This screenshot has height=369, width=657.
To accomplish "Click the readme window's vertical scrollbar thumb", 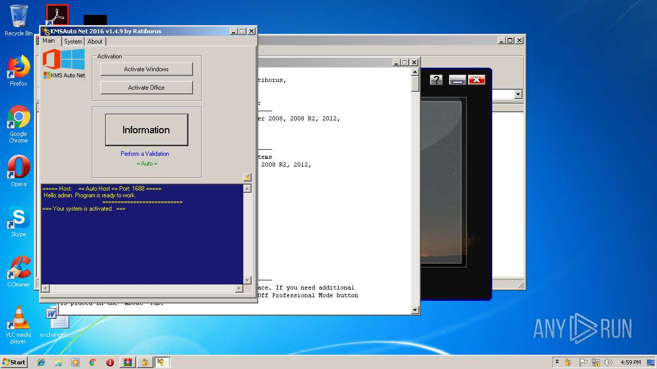I will tap(415, 84).
